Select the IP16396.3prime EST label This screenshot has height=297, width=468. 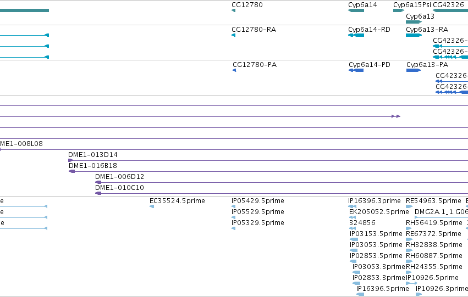tap(375, 201)
